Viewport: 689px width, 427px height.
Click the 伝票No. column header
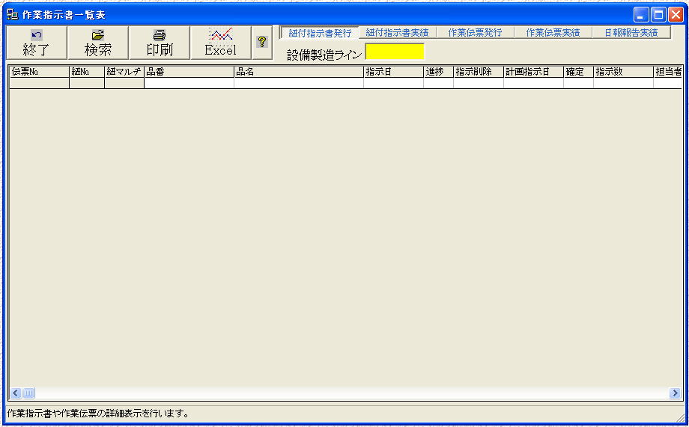click(40, 72)
